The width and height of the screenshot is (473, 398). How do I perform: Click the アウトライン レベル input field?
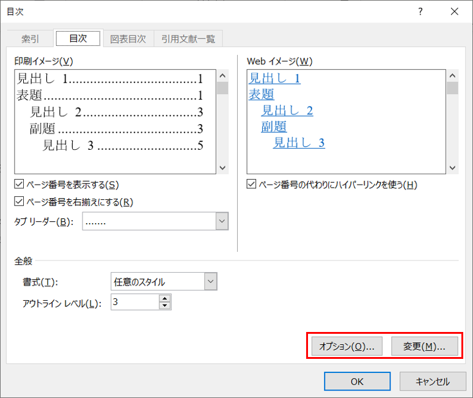(x=135, y=302)
